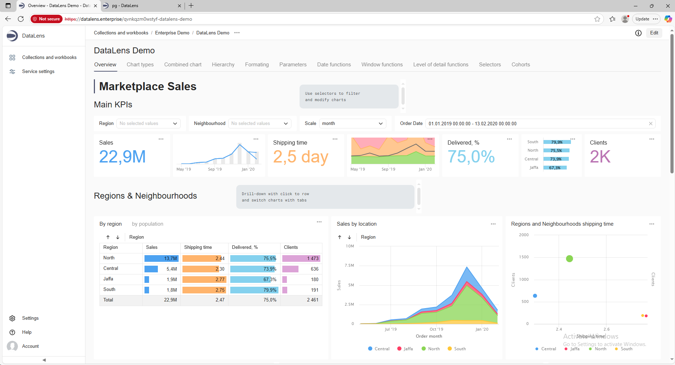Viewport: 675px width, 365px height.
Task: Sort ascending in the By region table
Action: (108, 237)
